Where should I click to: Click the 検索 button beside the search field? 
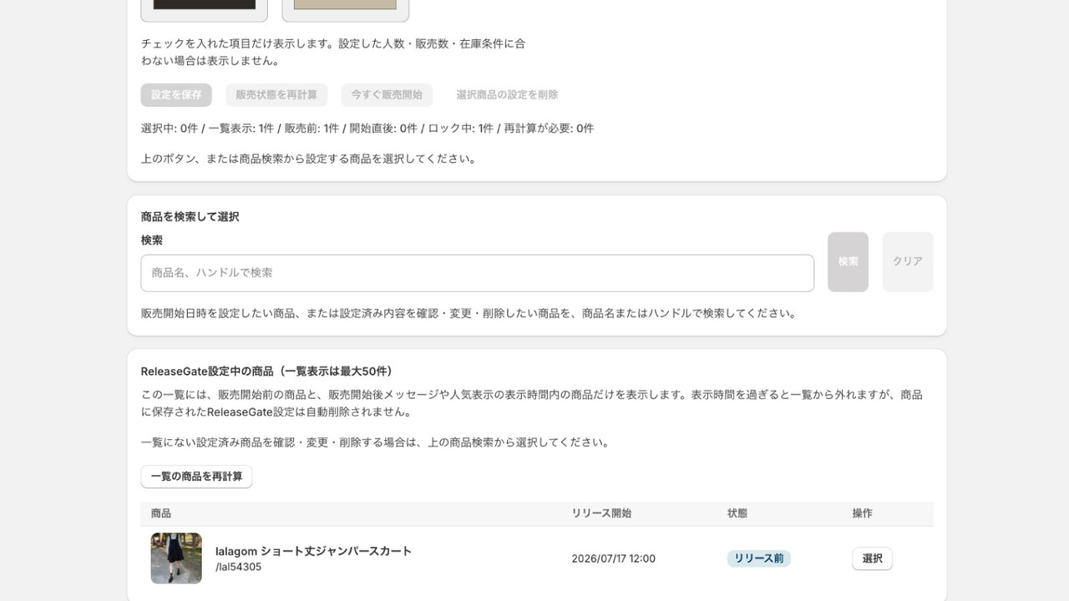[848, 262]
